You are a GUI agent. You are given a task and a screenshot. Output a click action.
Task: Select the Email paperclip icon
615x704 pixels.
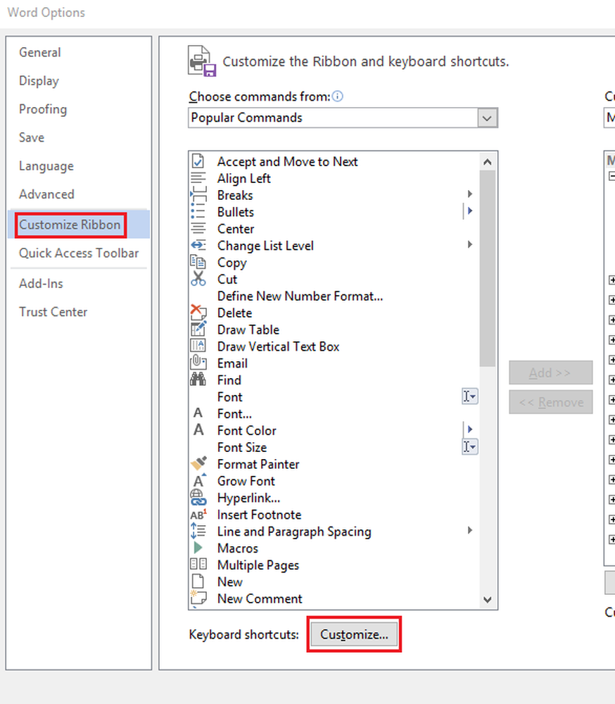[x=198, y=363]
